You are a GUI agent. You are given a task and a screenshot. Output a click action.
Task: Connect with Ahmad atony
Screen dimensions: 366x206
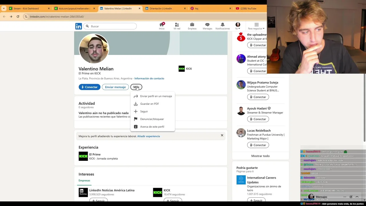[x=258, y=71]
